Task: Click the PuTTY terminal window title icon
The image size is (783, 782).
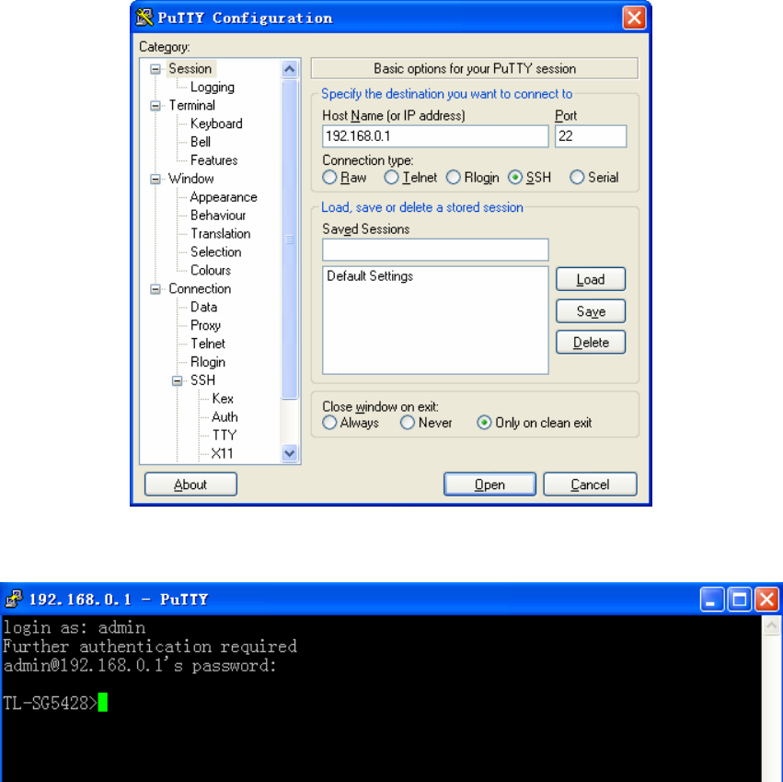Action: (x=14, y=599)
